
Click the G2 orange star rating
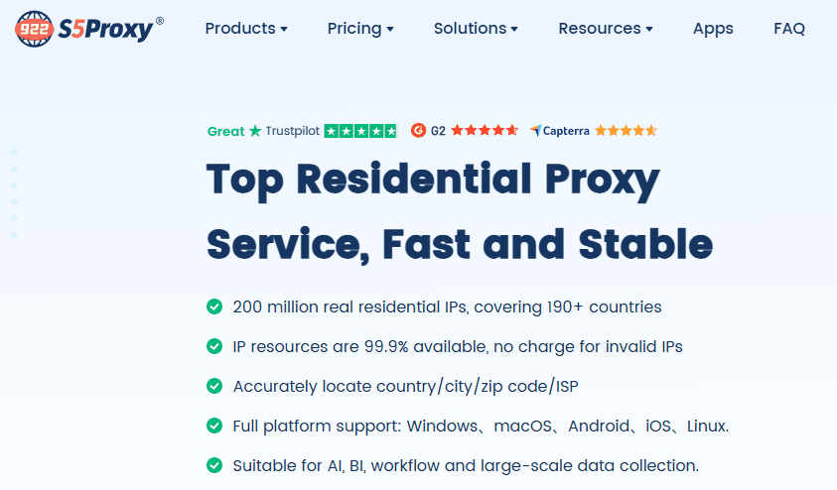pyautogui.click(x=485, y=130)
